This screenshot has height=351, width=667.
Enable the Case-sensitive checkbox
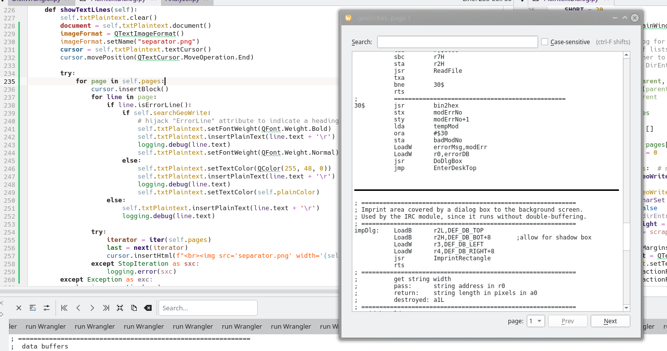tap(545, 42)
